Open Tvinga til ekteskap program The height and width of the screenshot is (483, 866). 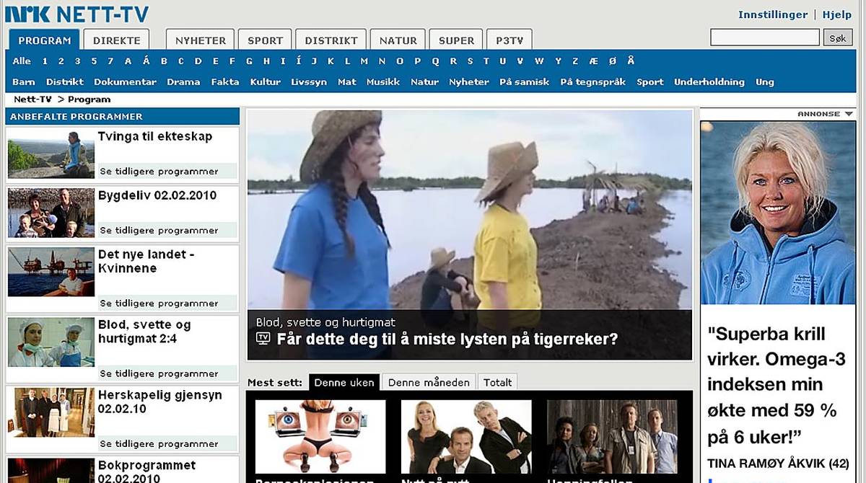point(155,136)
